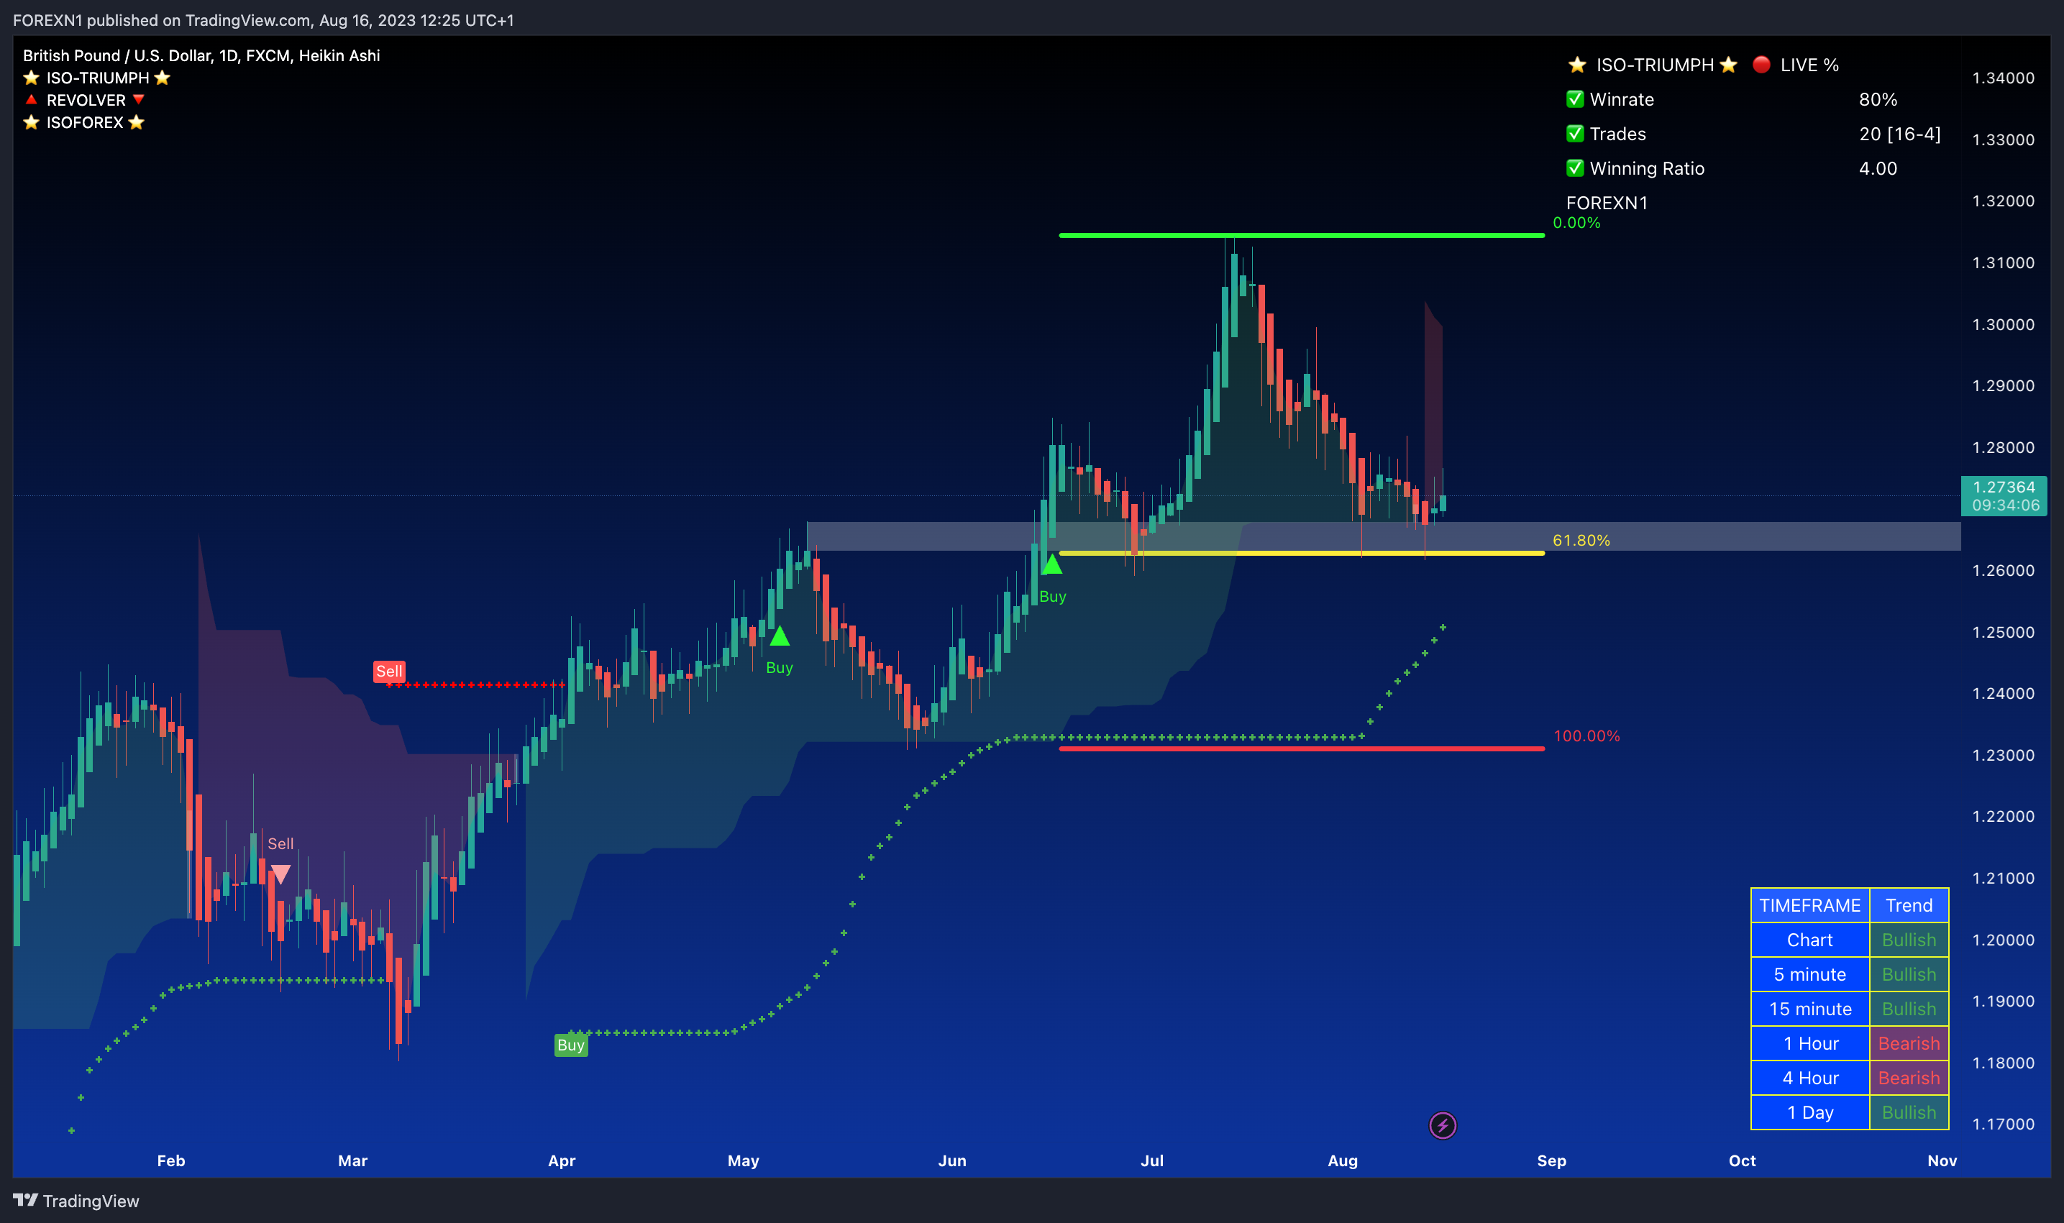Click the Nov label on time axis
Image resolution: width=2064 pixels, height=1223 pixels.
[1941, 1160]
